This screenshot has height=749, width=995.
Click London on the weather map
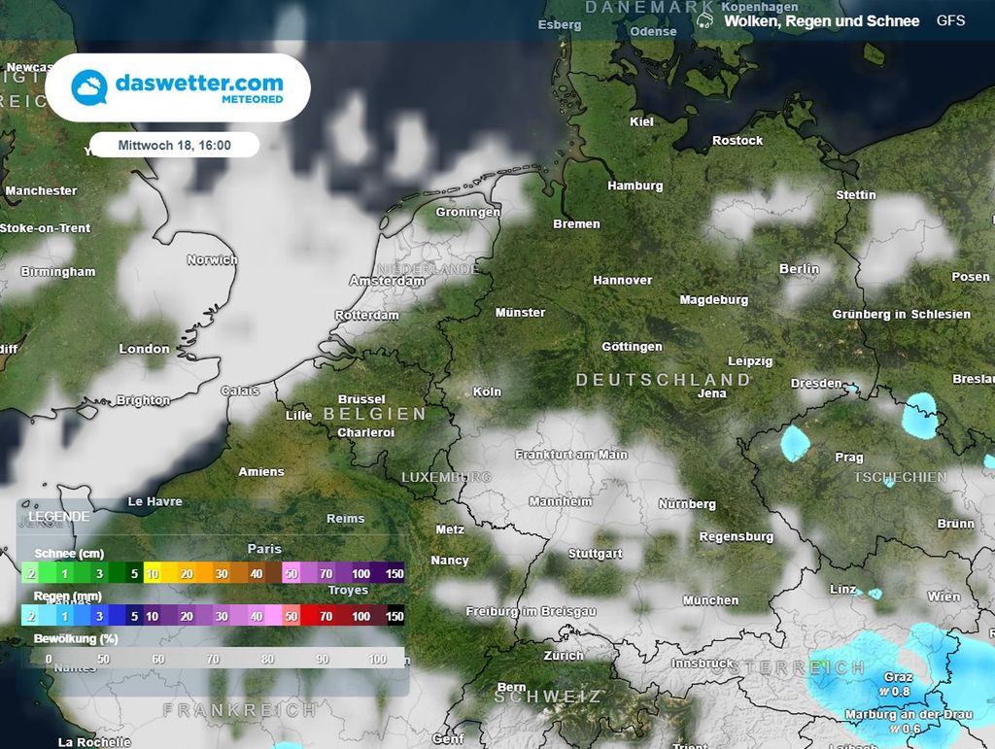click(x=144, y=349)
